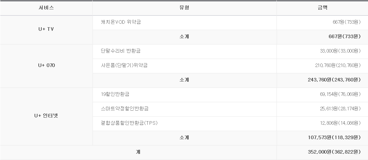Click the 19할인반환금 row label

tap(115, 94)
